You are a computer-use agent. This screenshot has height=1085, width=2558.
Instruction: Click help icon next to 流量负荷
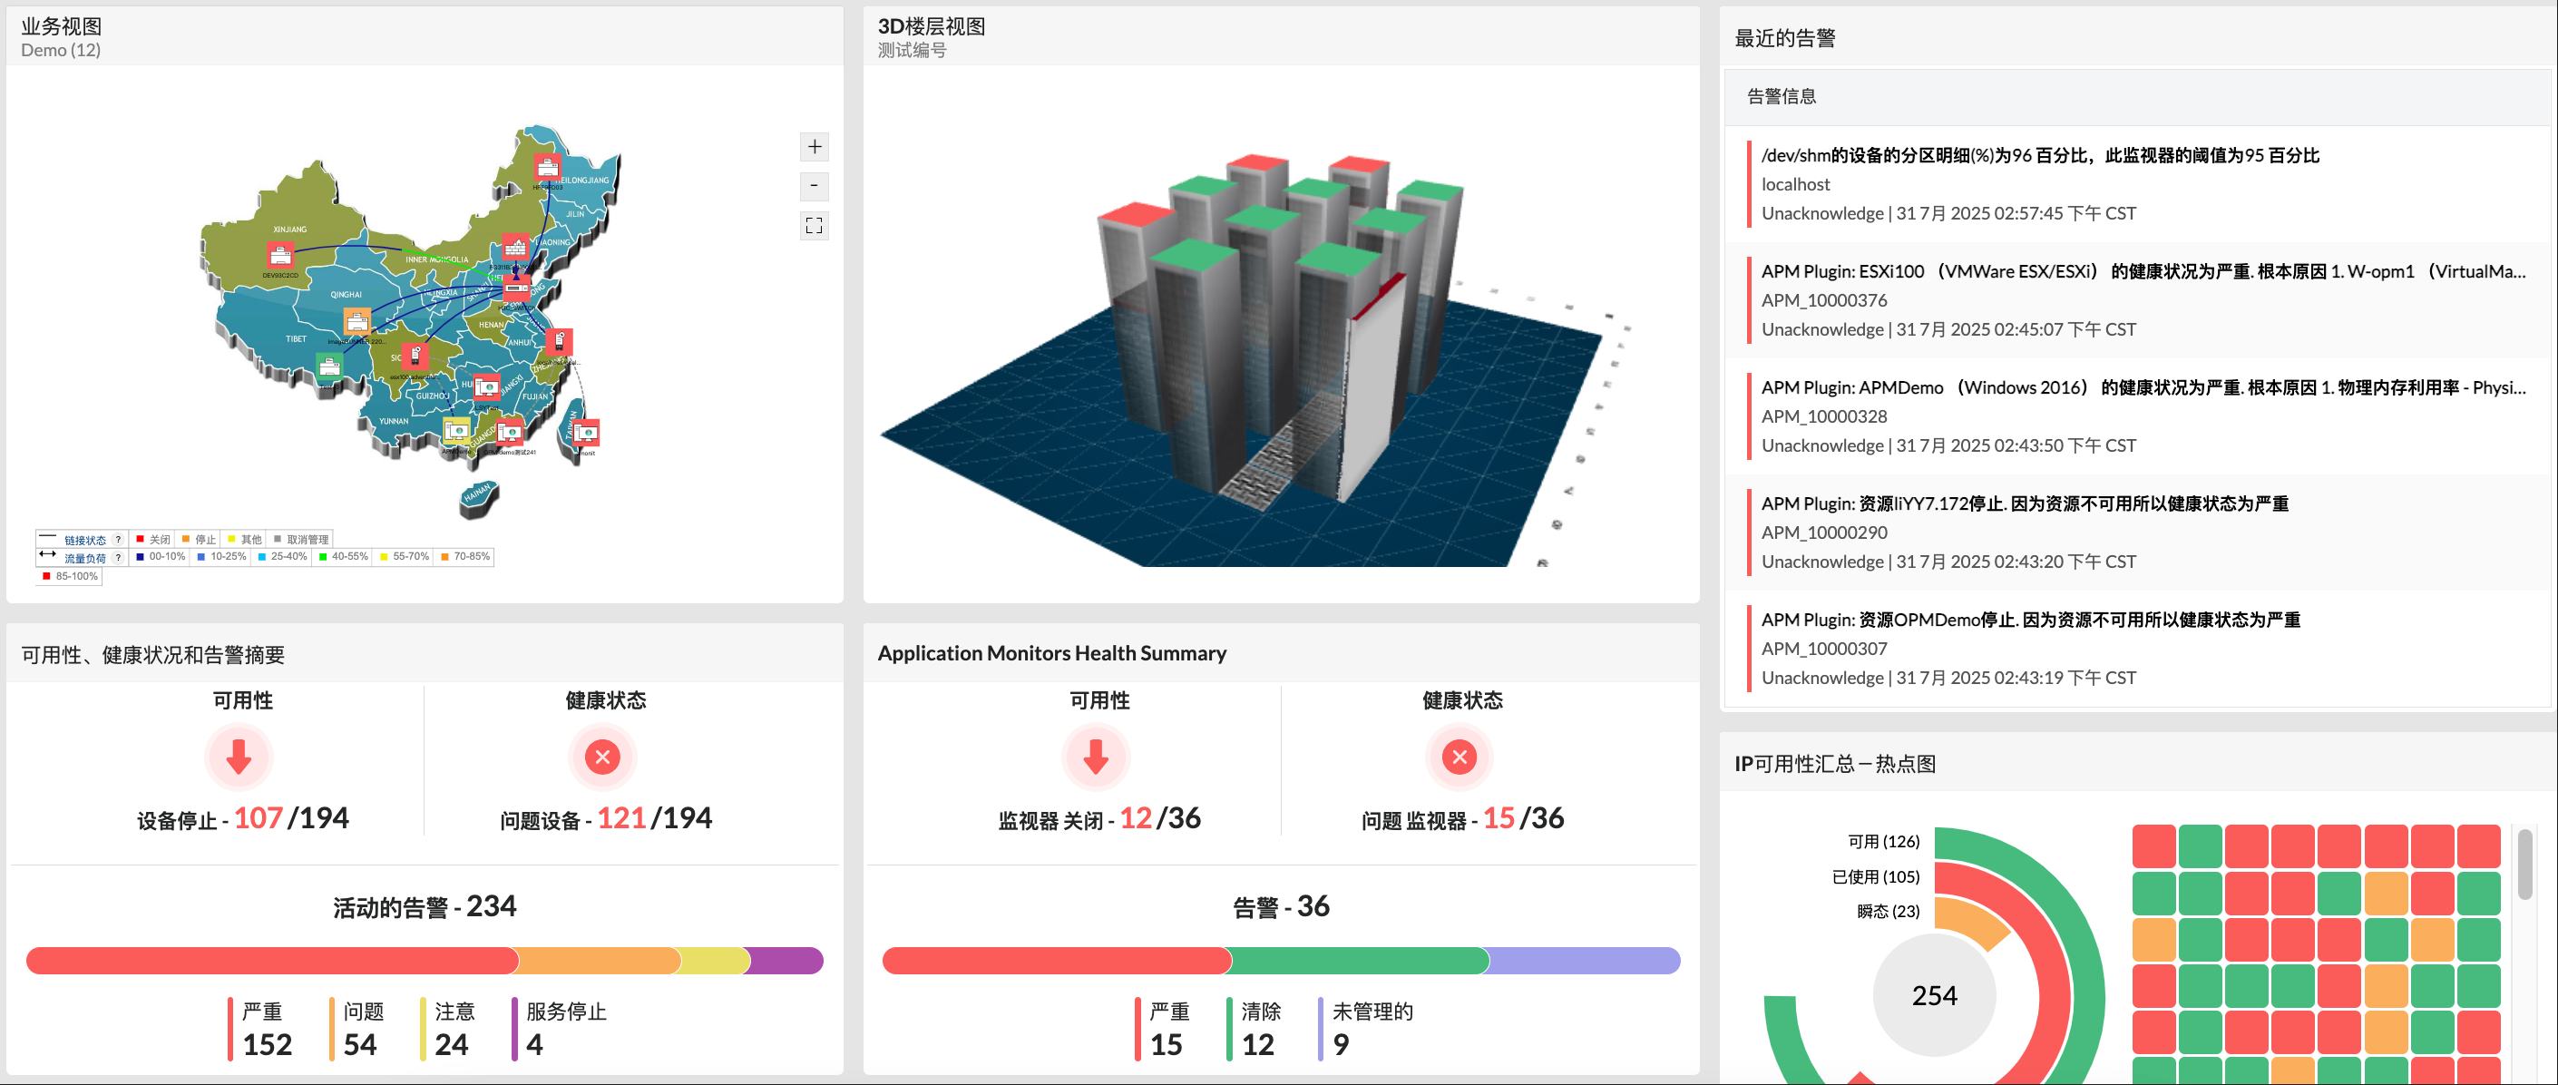pos(118,558)
